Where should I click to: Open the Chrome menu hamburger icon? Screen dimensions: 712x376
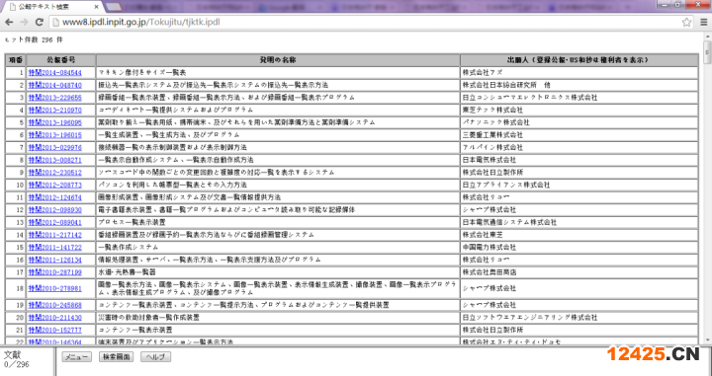click(704, 22)
